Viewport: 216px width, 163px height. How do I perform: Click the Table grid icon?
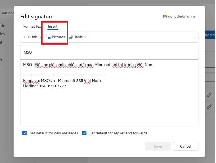click(x=71, y=37)
